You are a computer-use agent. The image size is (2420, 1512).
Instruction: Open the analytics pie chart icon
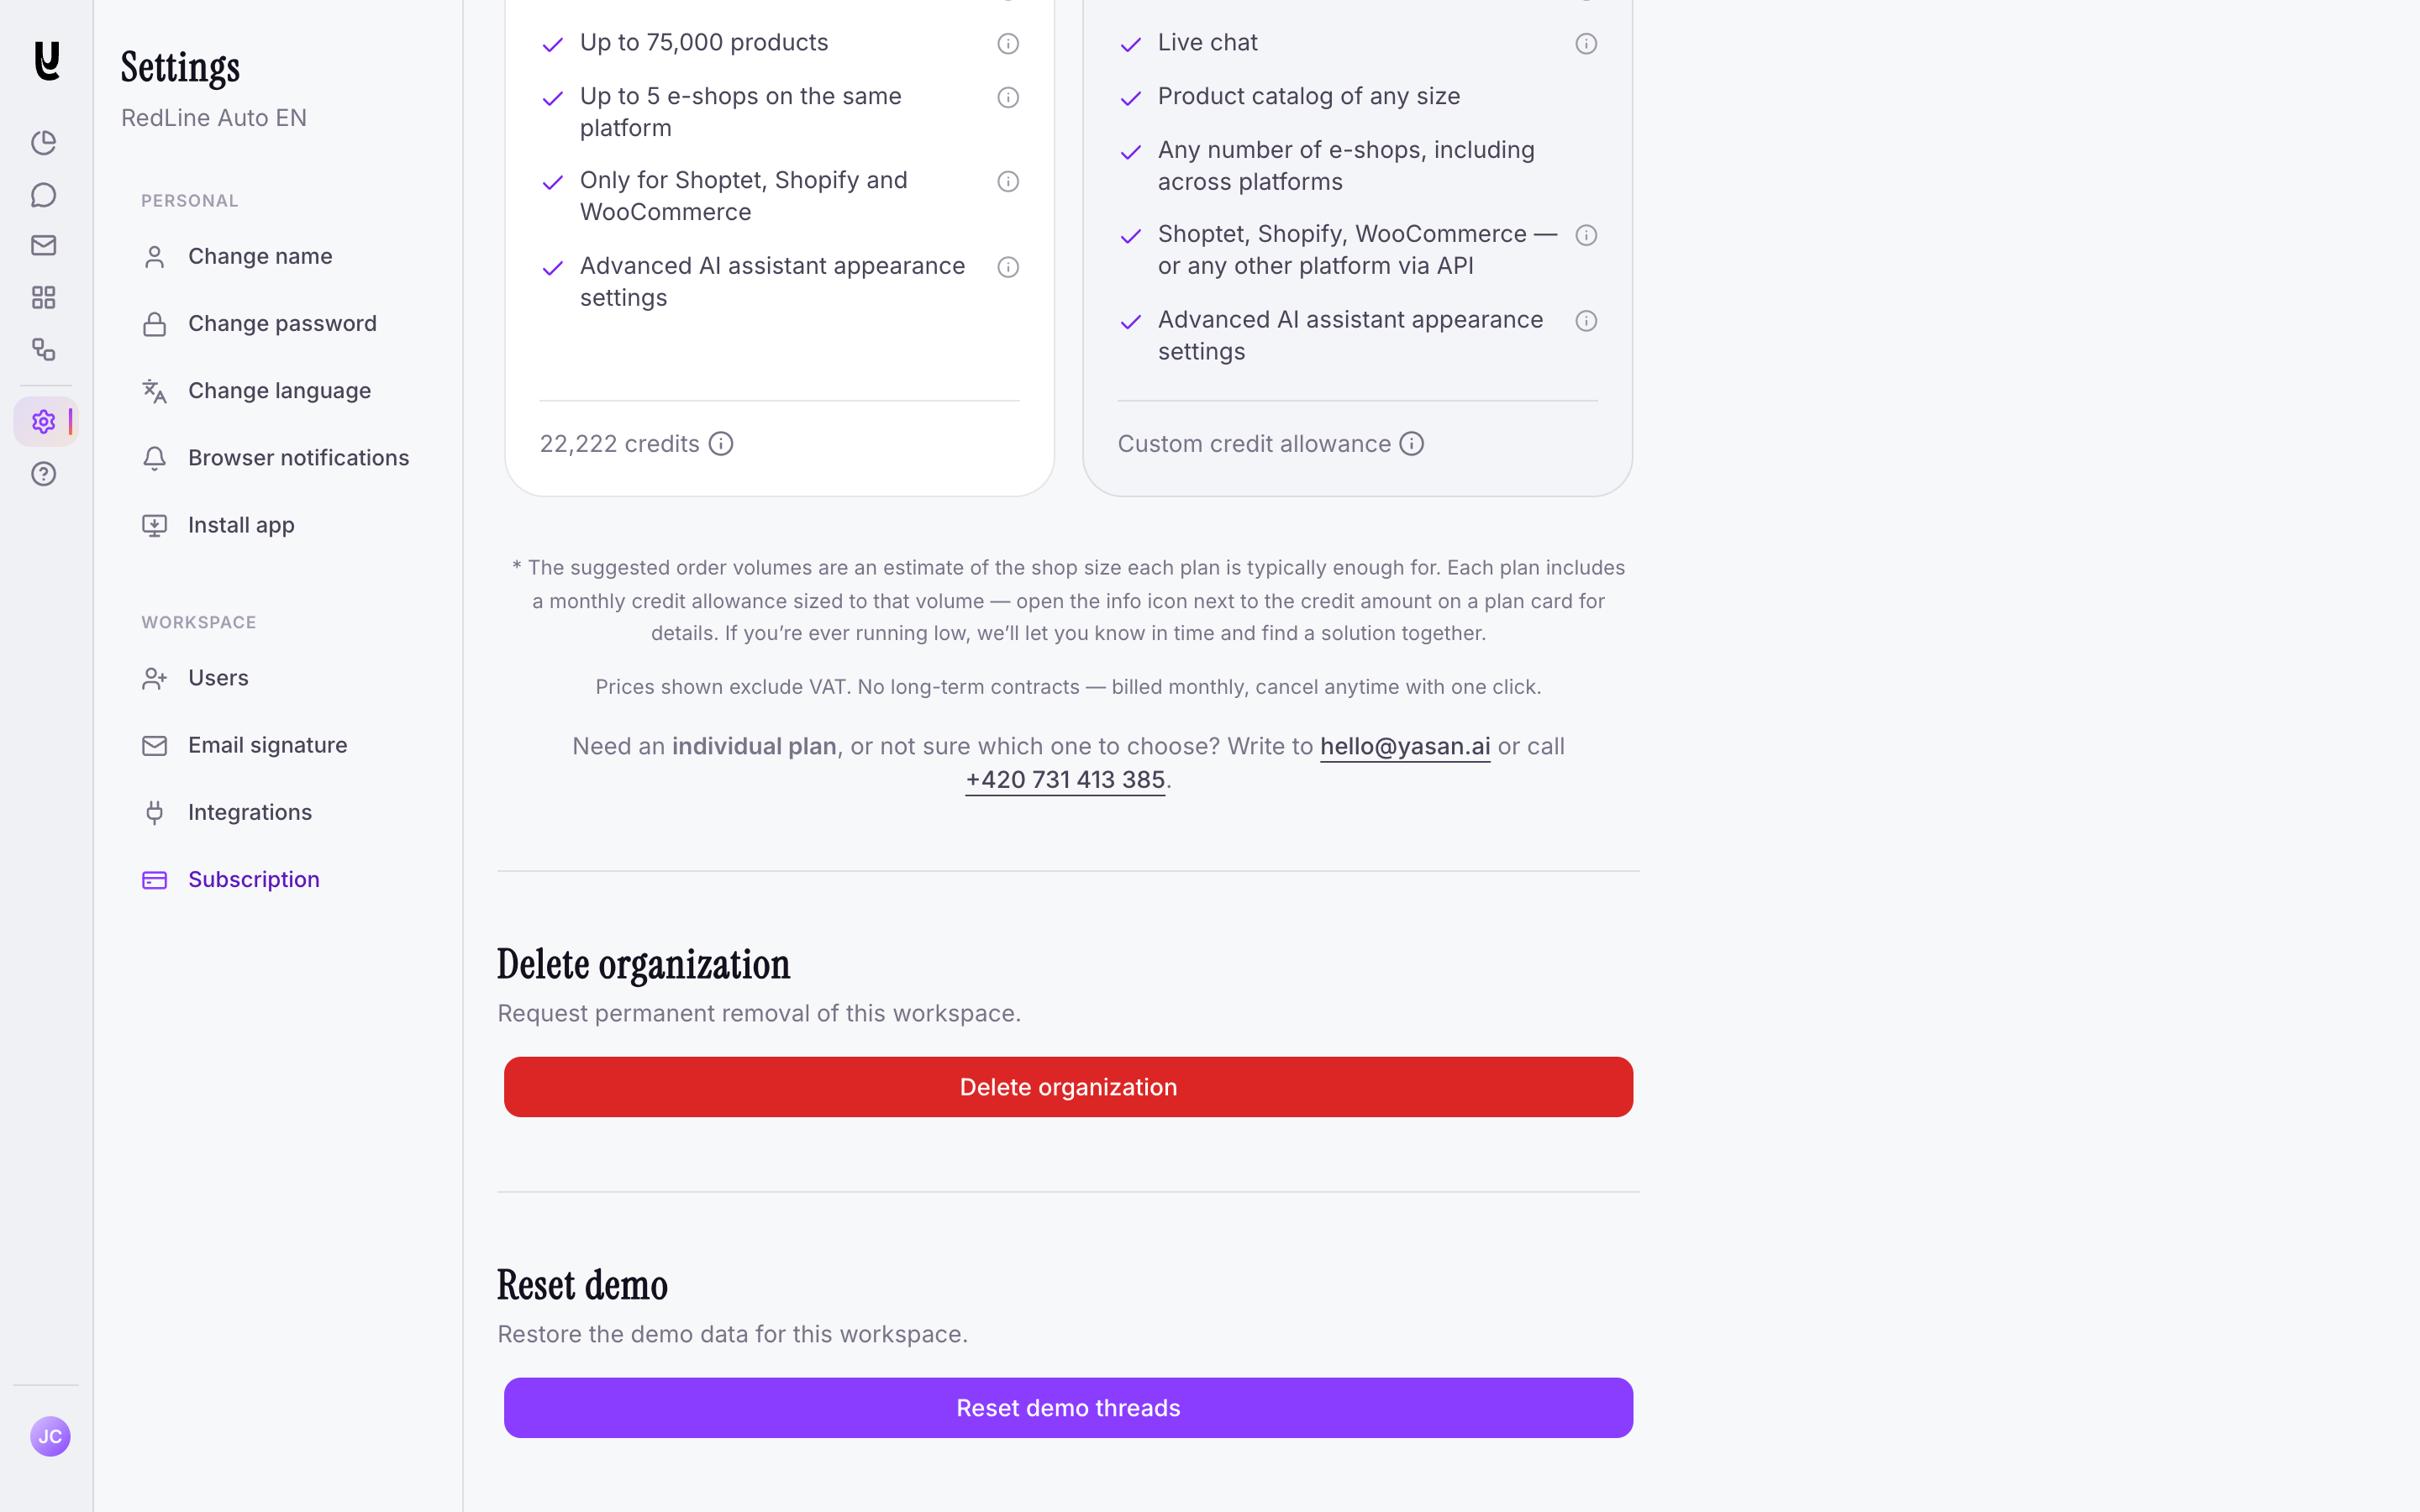[x=43, y=143]
